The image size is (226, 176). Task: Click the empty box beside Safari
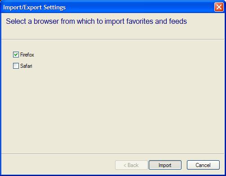pyautogui.click(x=16, y=66)
